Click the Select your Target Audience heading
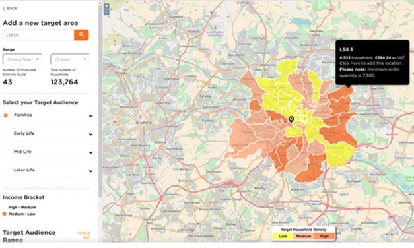This screenshot has height=248, width=414. [x=40, y=102]
